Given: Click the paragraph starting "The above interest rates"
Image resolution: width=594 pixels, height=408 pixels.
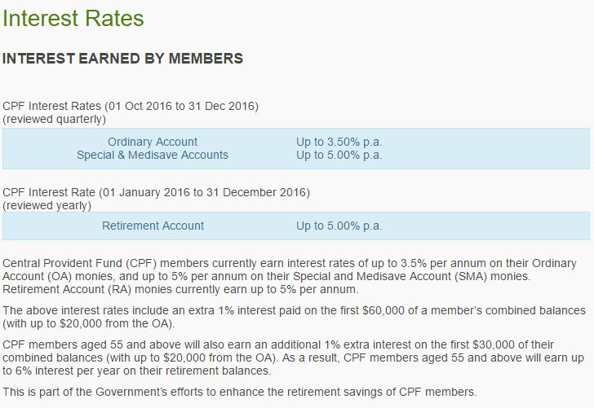Looking at the screenshot, I should (294, 317).
